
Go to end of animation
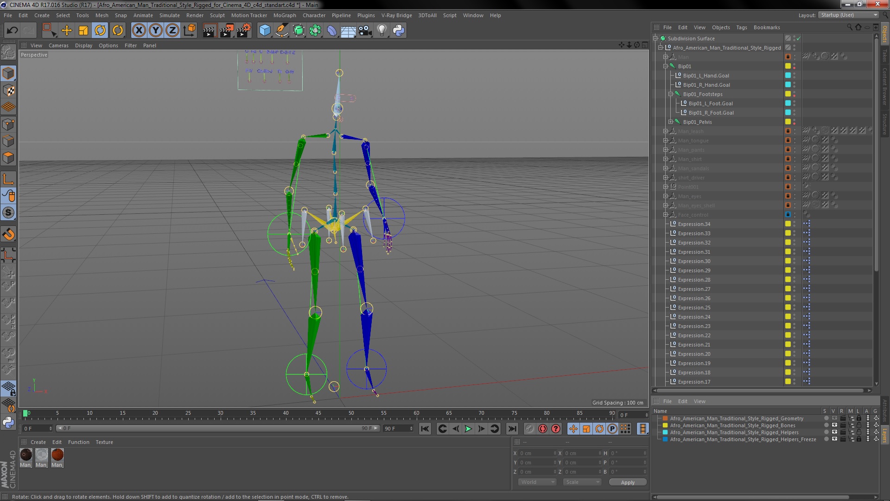tap(512, 429)
